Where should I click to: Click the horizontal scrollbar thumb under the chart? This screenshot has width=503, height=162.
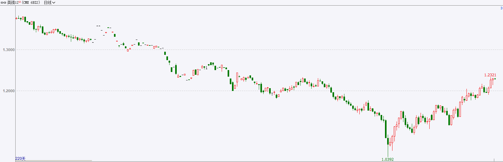(x=54, y=161)
